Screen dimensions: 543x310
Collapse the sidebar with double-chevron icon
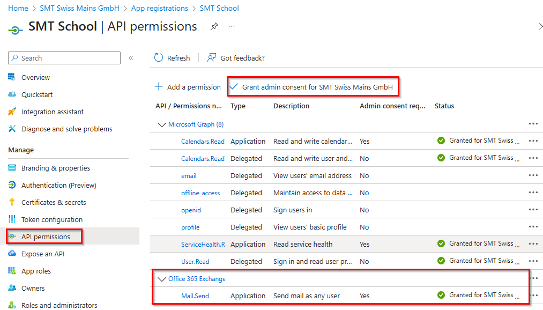131,58
